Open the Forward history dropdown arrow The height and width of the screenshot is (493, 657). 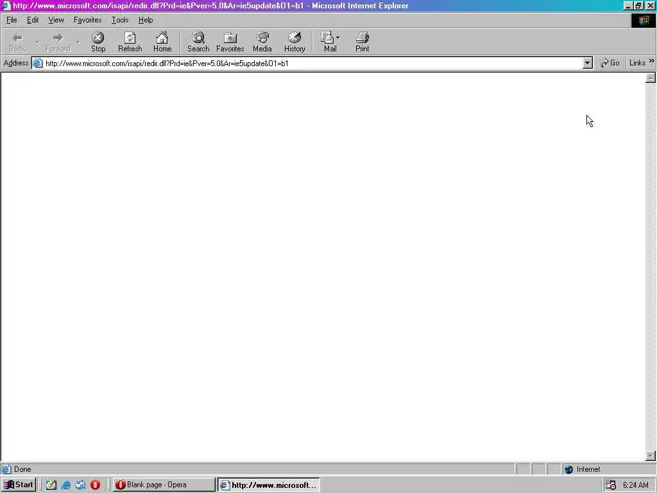(78, 42)
